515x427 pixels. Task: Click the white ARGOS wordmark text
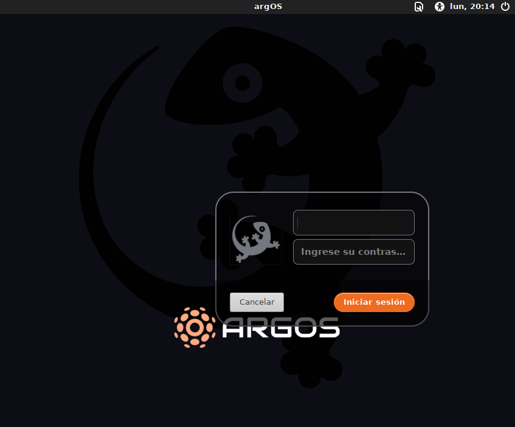click(x=280, y=328)
